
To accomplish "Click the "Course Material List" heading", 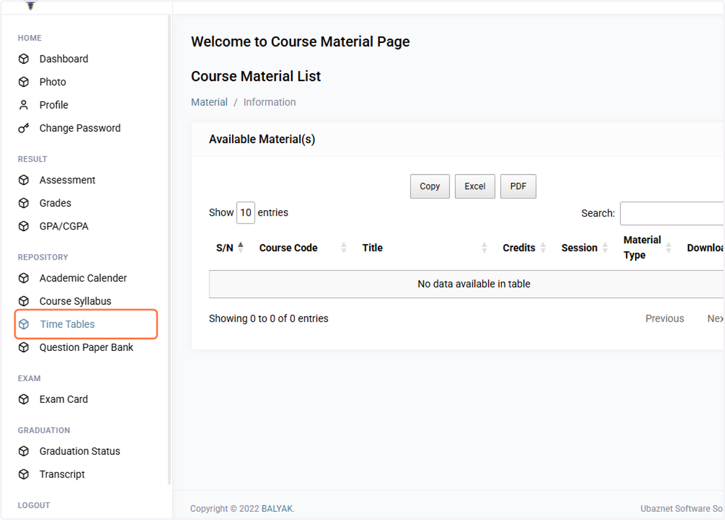I will 256,76.
